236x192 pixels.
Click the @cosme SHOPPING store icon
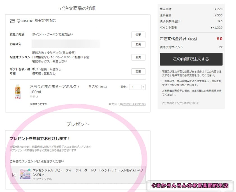click(12, 21)
